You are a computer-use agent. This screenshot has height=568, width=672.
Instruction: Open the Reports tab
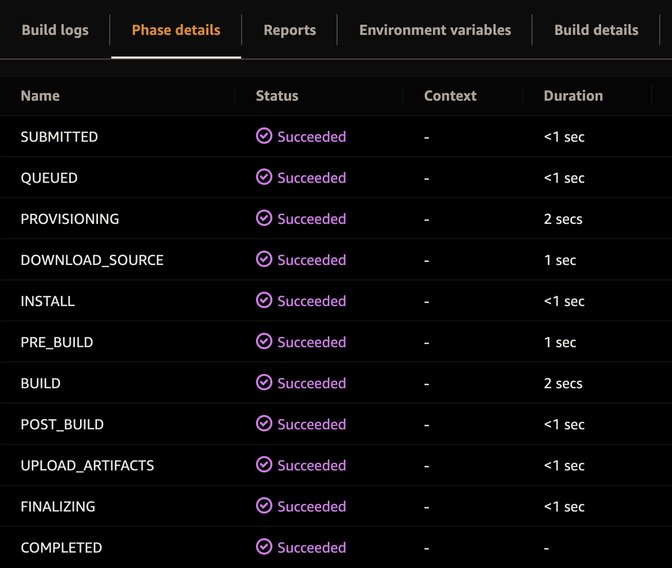coord(289,30)
